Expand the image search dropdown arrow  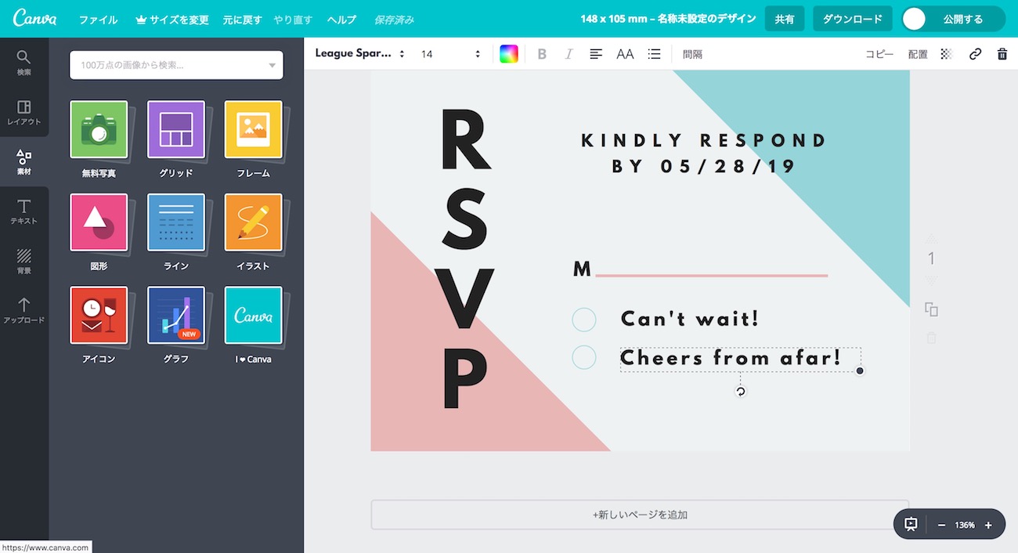click(x=272, y=66)
